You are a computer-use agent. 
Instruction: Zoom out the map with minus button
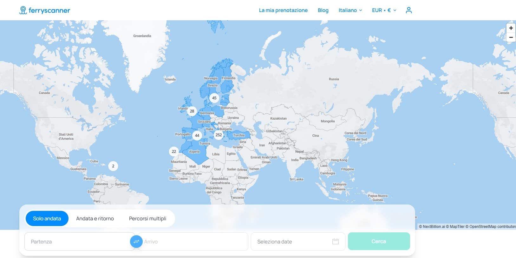[x=511, y=37]
